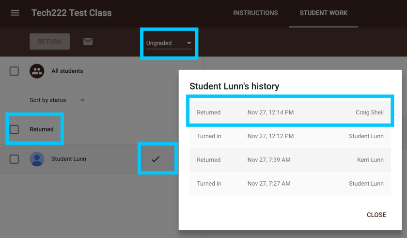The height and width of the screenshot is (238, 407).
Task: Switch to the Instructions tab
Action: 255,13
